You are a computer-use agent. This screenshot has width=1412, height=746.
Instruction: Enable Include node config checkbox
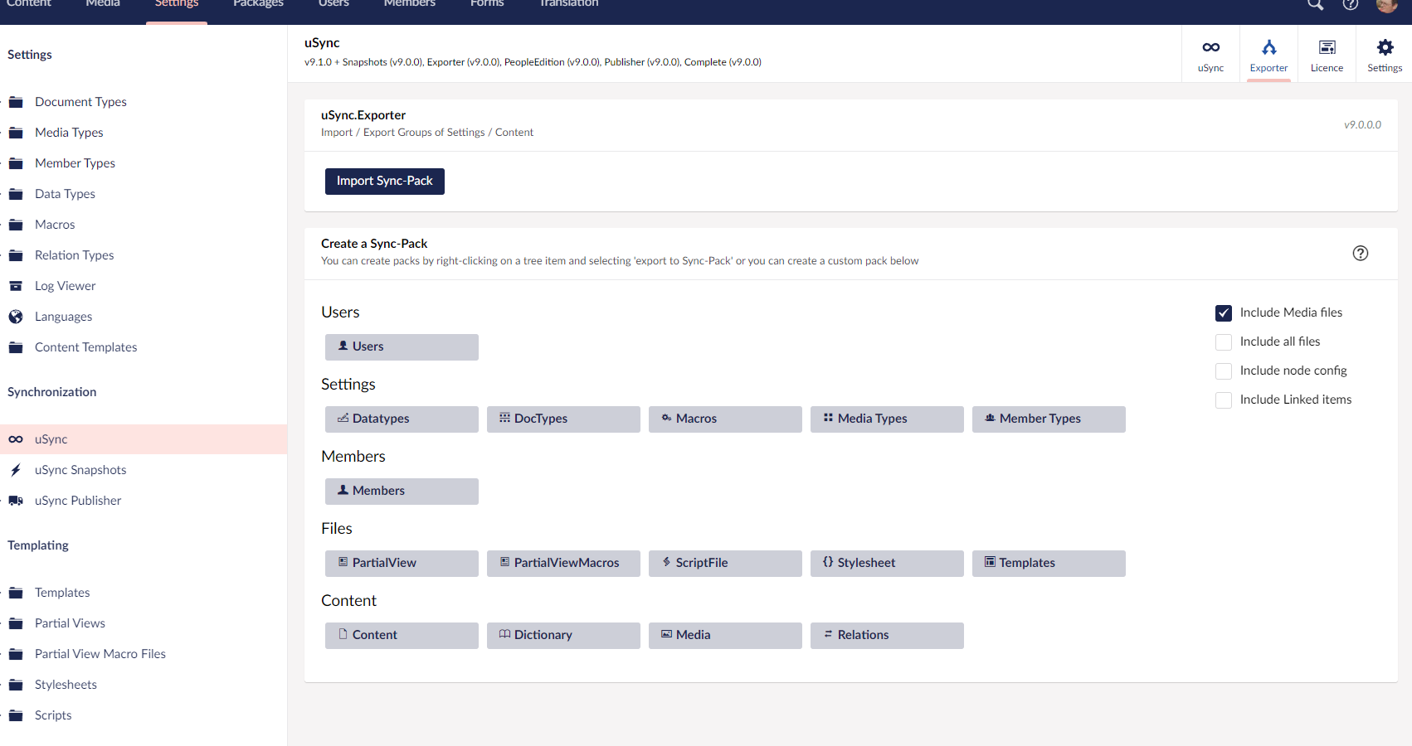[1224, 371]
